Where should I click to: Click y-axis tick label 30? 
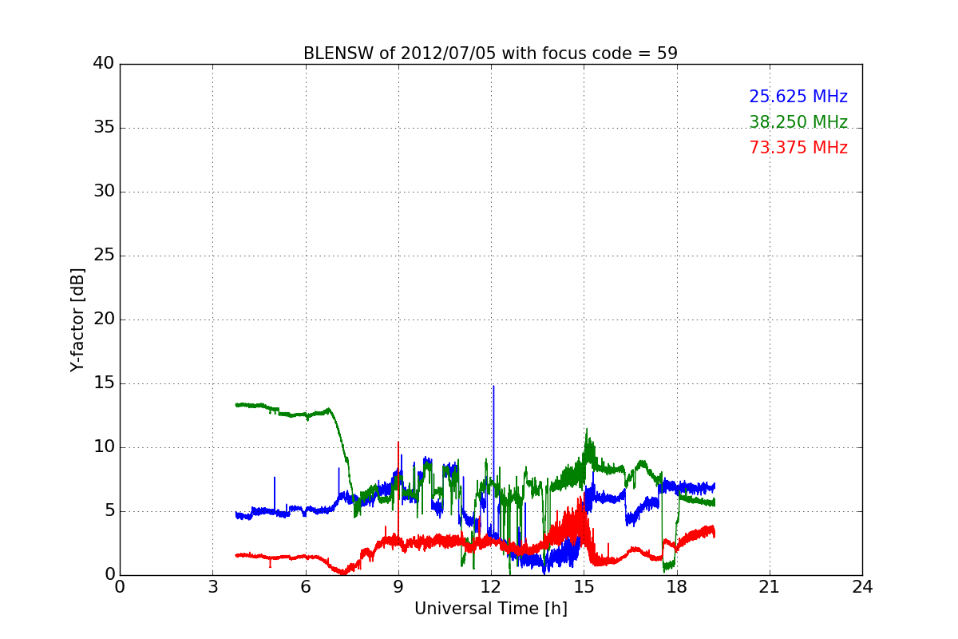104,192
